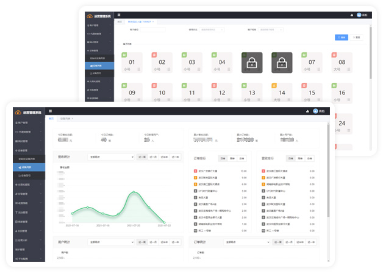The height and width of the screenshot is (274, 383).
Task: Click the 2021-07-20 peak point on revenue chart
Action: pyautogui.click(x=134, y=192)
